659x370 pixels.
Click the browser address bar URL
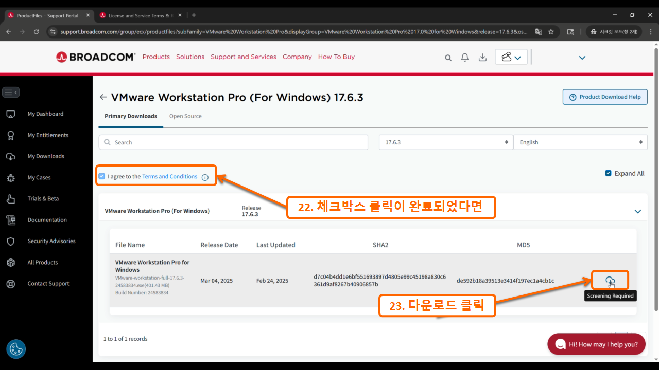[293, 31]
